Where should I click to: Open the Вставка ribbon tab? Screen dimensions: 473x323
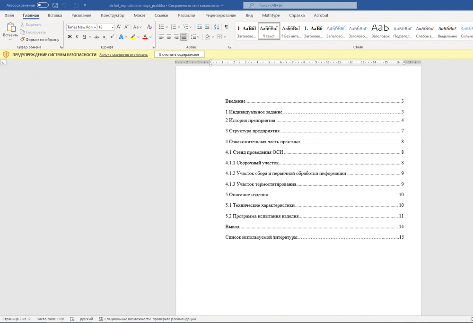point(55,16)
